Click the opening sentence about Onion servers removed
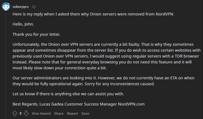Image resolution: width=203 pixels, height=119 pixels. tap(93, 14)
